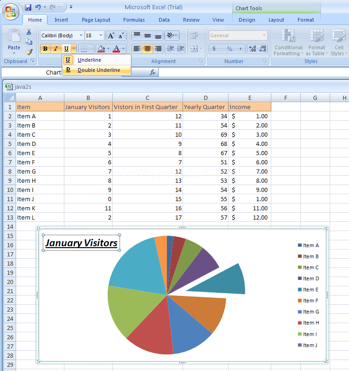Click the Merge and Center icon

point(194,49)
